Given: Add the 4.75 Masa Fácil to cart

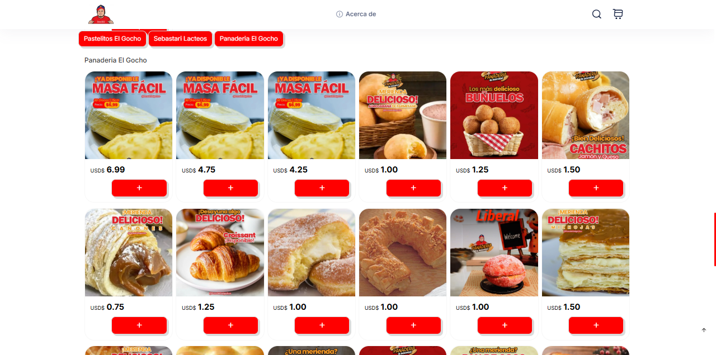Looking at the screenshot, I should [x=230, y=188].
